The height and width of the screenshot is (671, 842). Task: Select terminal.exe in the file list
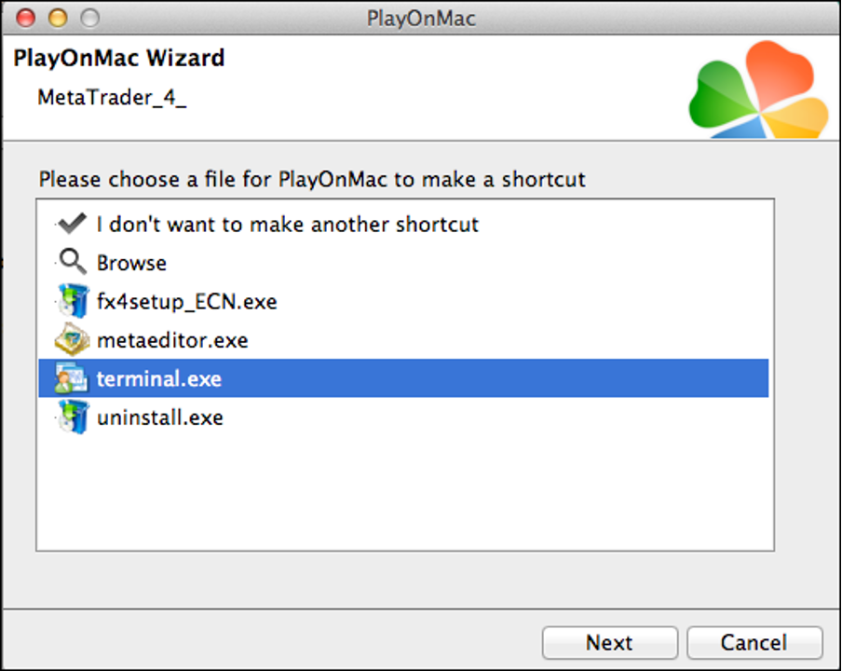(x=159, y=379)
